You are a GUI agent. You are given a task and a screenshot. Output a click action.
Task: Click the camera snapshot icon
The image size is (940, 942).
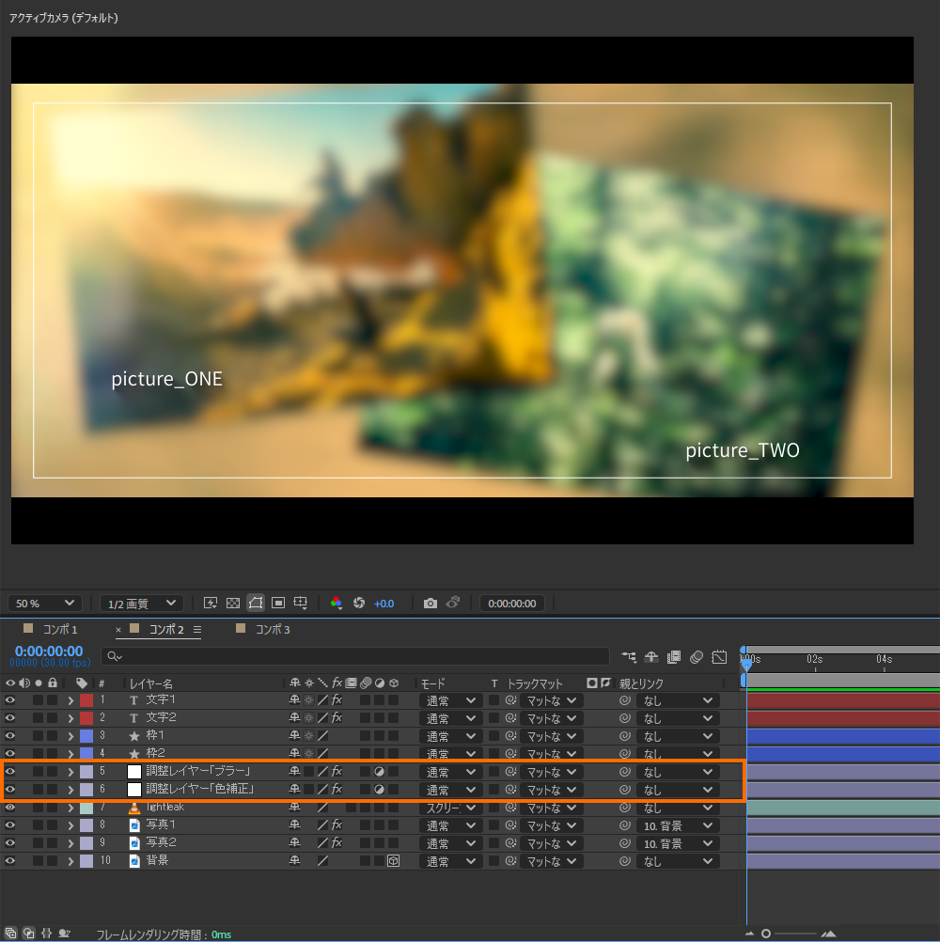pyautogui.click(x=431, y=603)
